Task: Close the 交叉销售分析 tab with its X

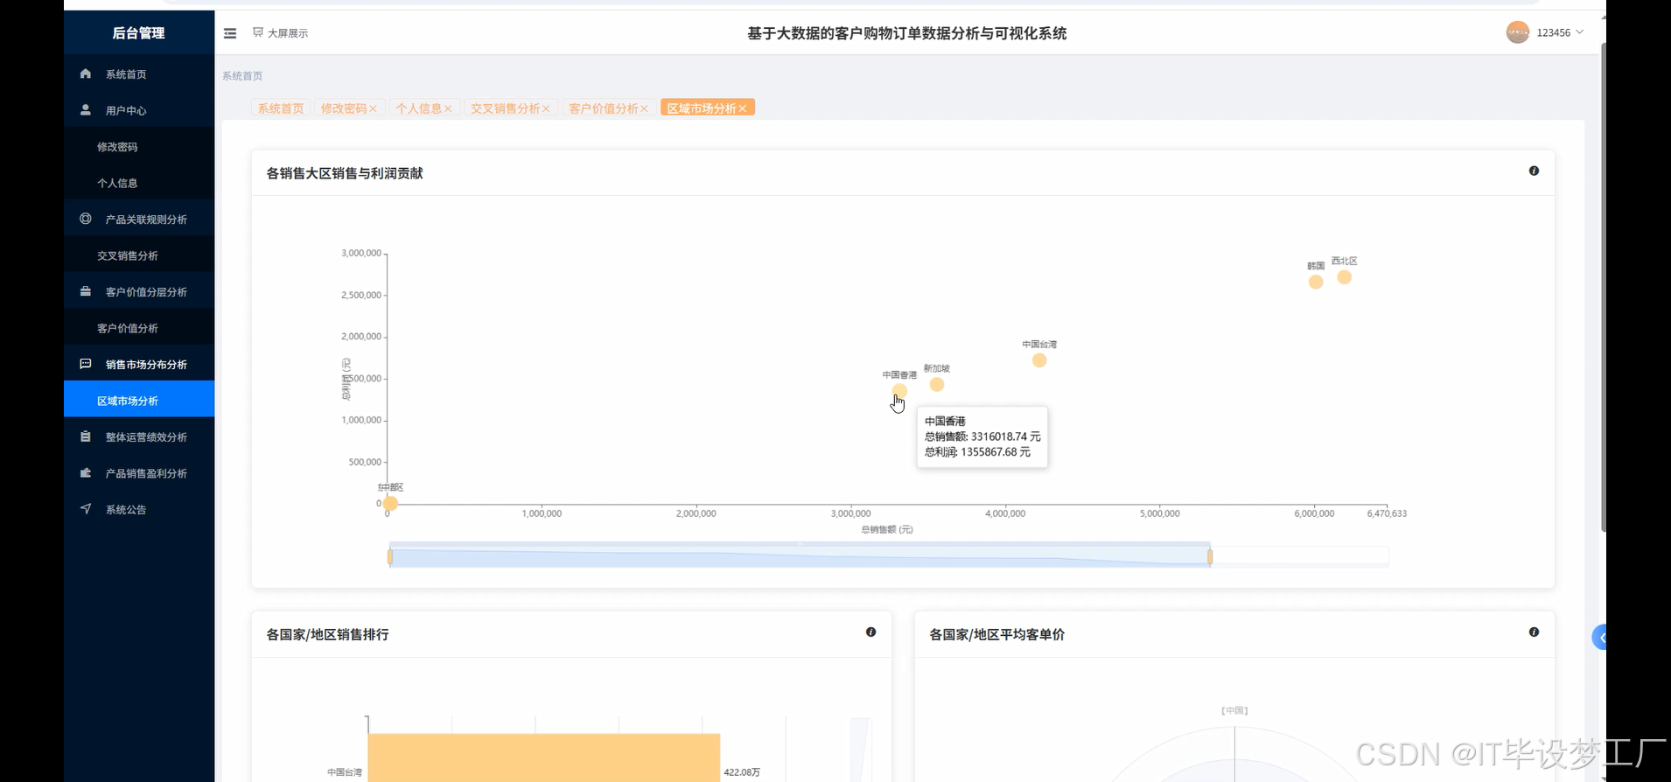Action: click(x=546, y=108)
